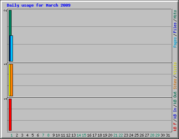Viewport: 179px width, 139px height.
Task: Click day 23 on the x-axis
Action: click(126, 135)
